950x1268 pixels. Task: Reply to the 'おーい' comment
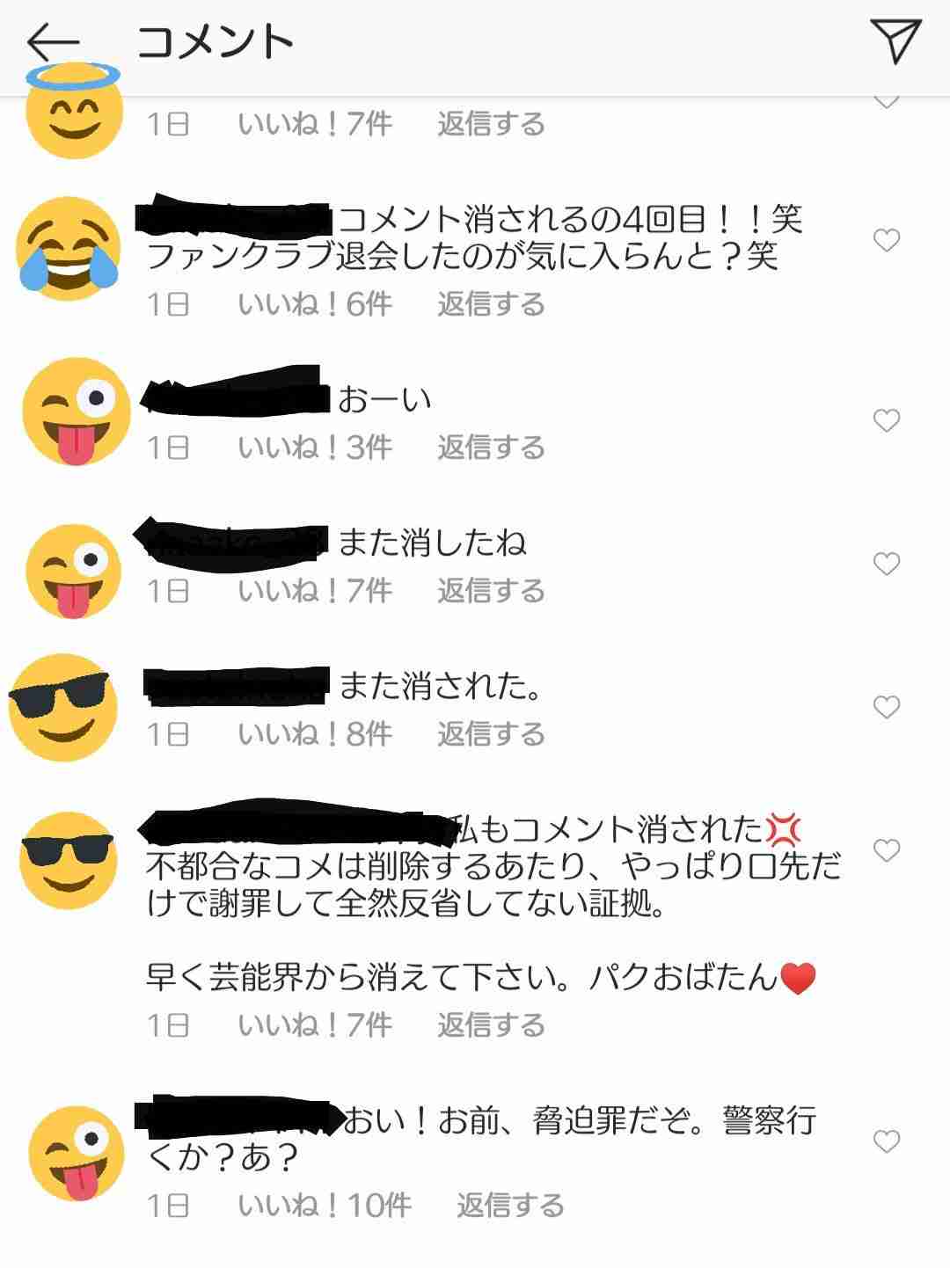[491, 448]
